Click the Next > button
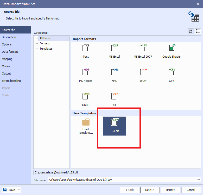Image resolution: width=203 pixels, height=195 pixels. 150,190
